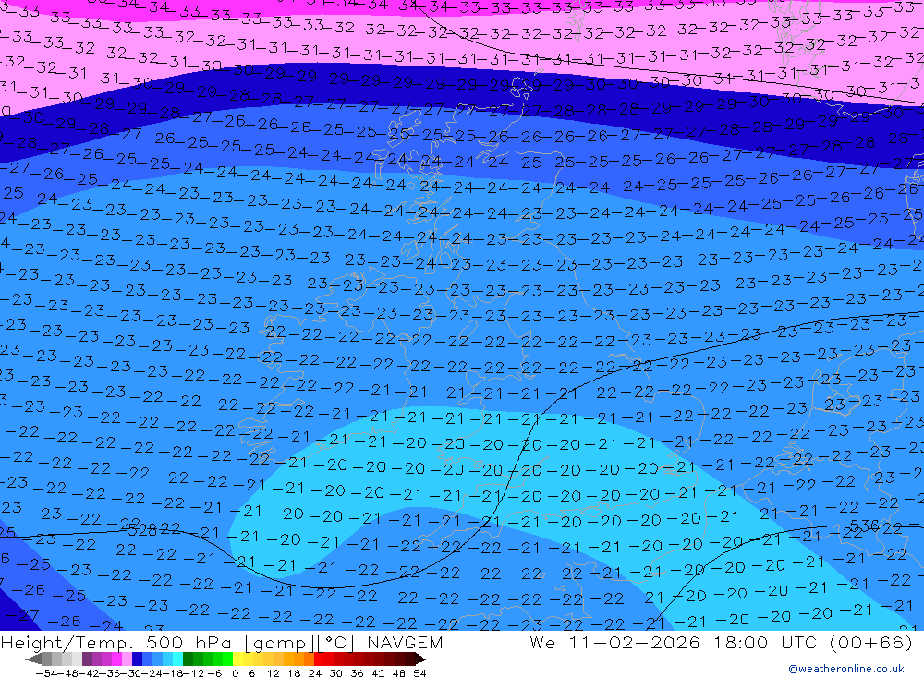Click the '(00+66)' forecast offset text
Viewport: 924px width, 677px height.
point(871,642)
